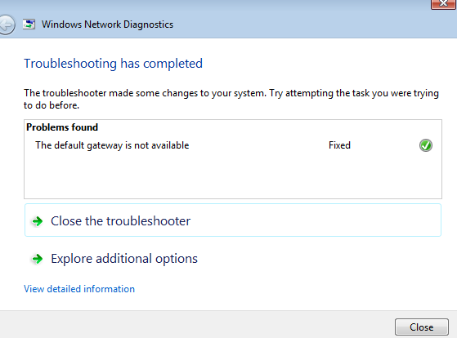Open the View detailed information link
Image resolution: width=457 pixels, height=338 pixels.
click(x=79, y=289)
